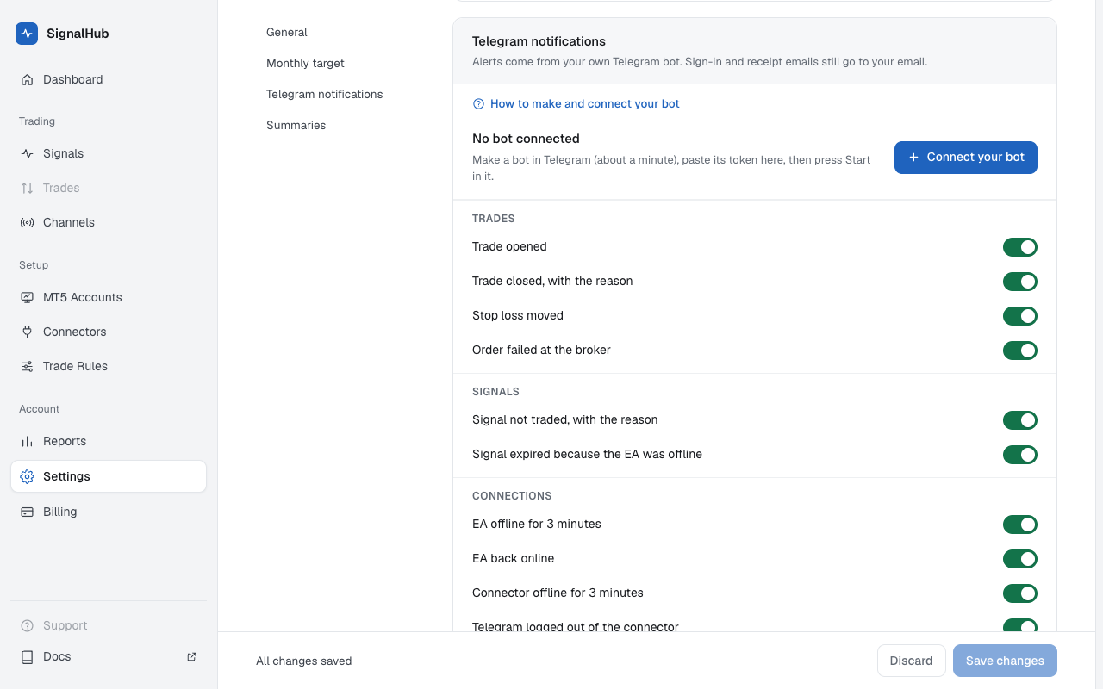Click the All changes saved status text
This screenshot has width=1103, height=689.
point(304,661)
